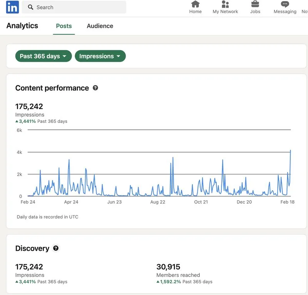Focus the Search input field
The width and height of the screenshot is (308, 295).
74,7
